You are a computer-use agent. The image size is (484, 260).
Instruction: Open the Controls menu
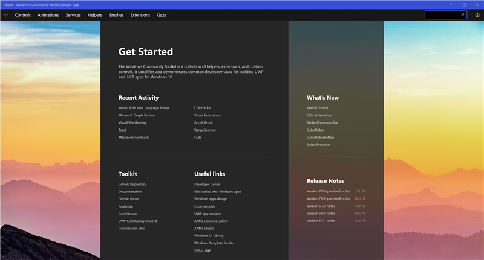[22, 14]
